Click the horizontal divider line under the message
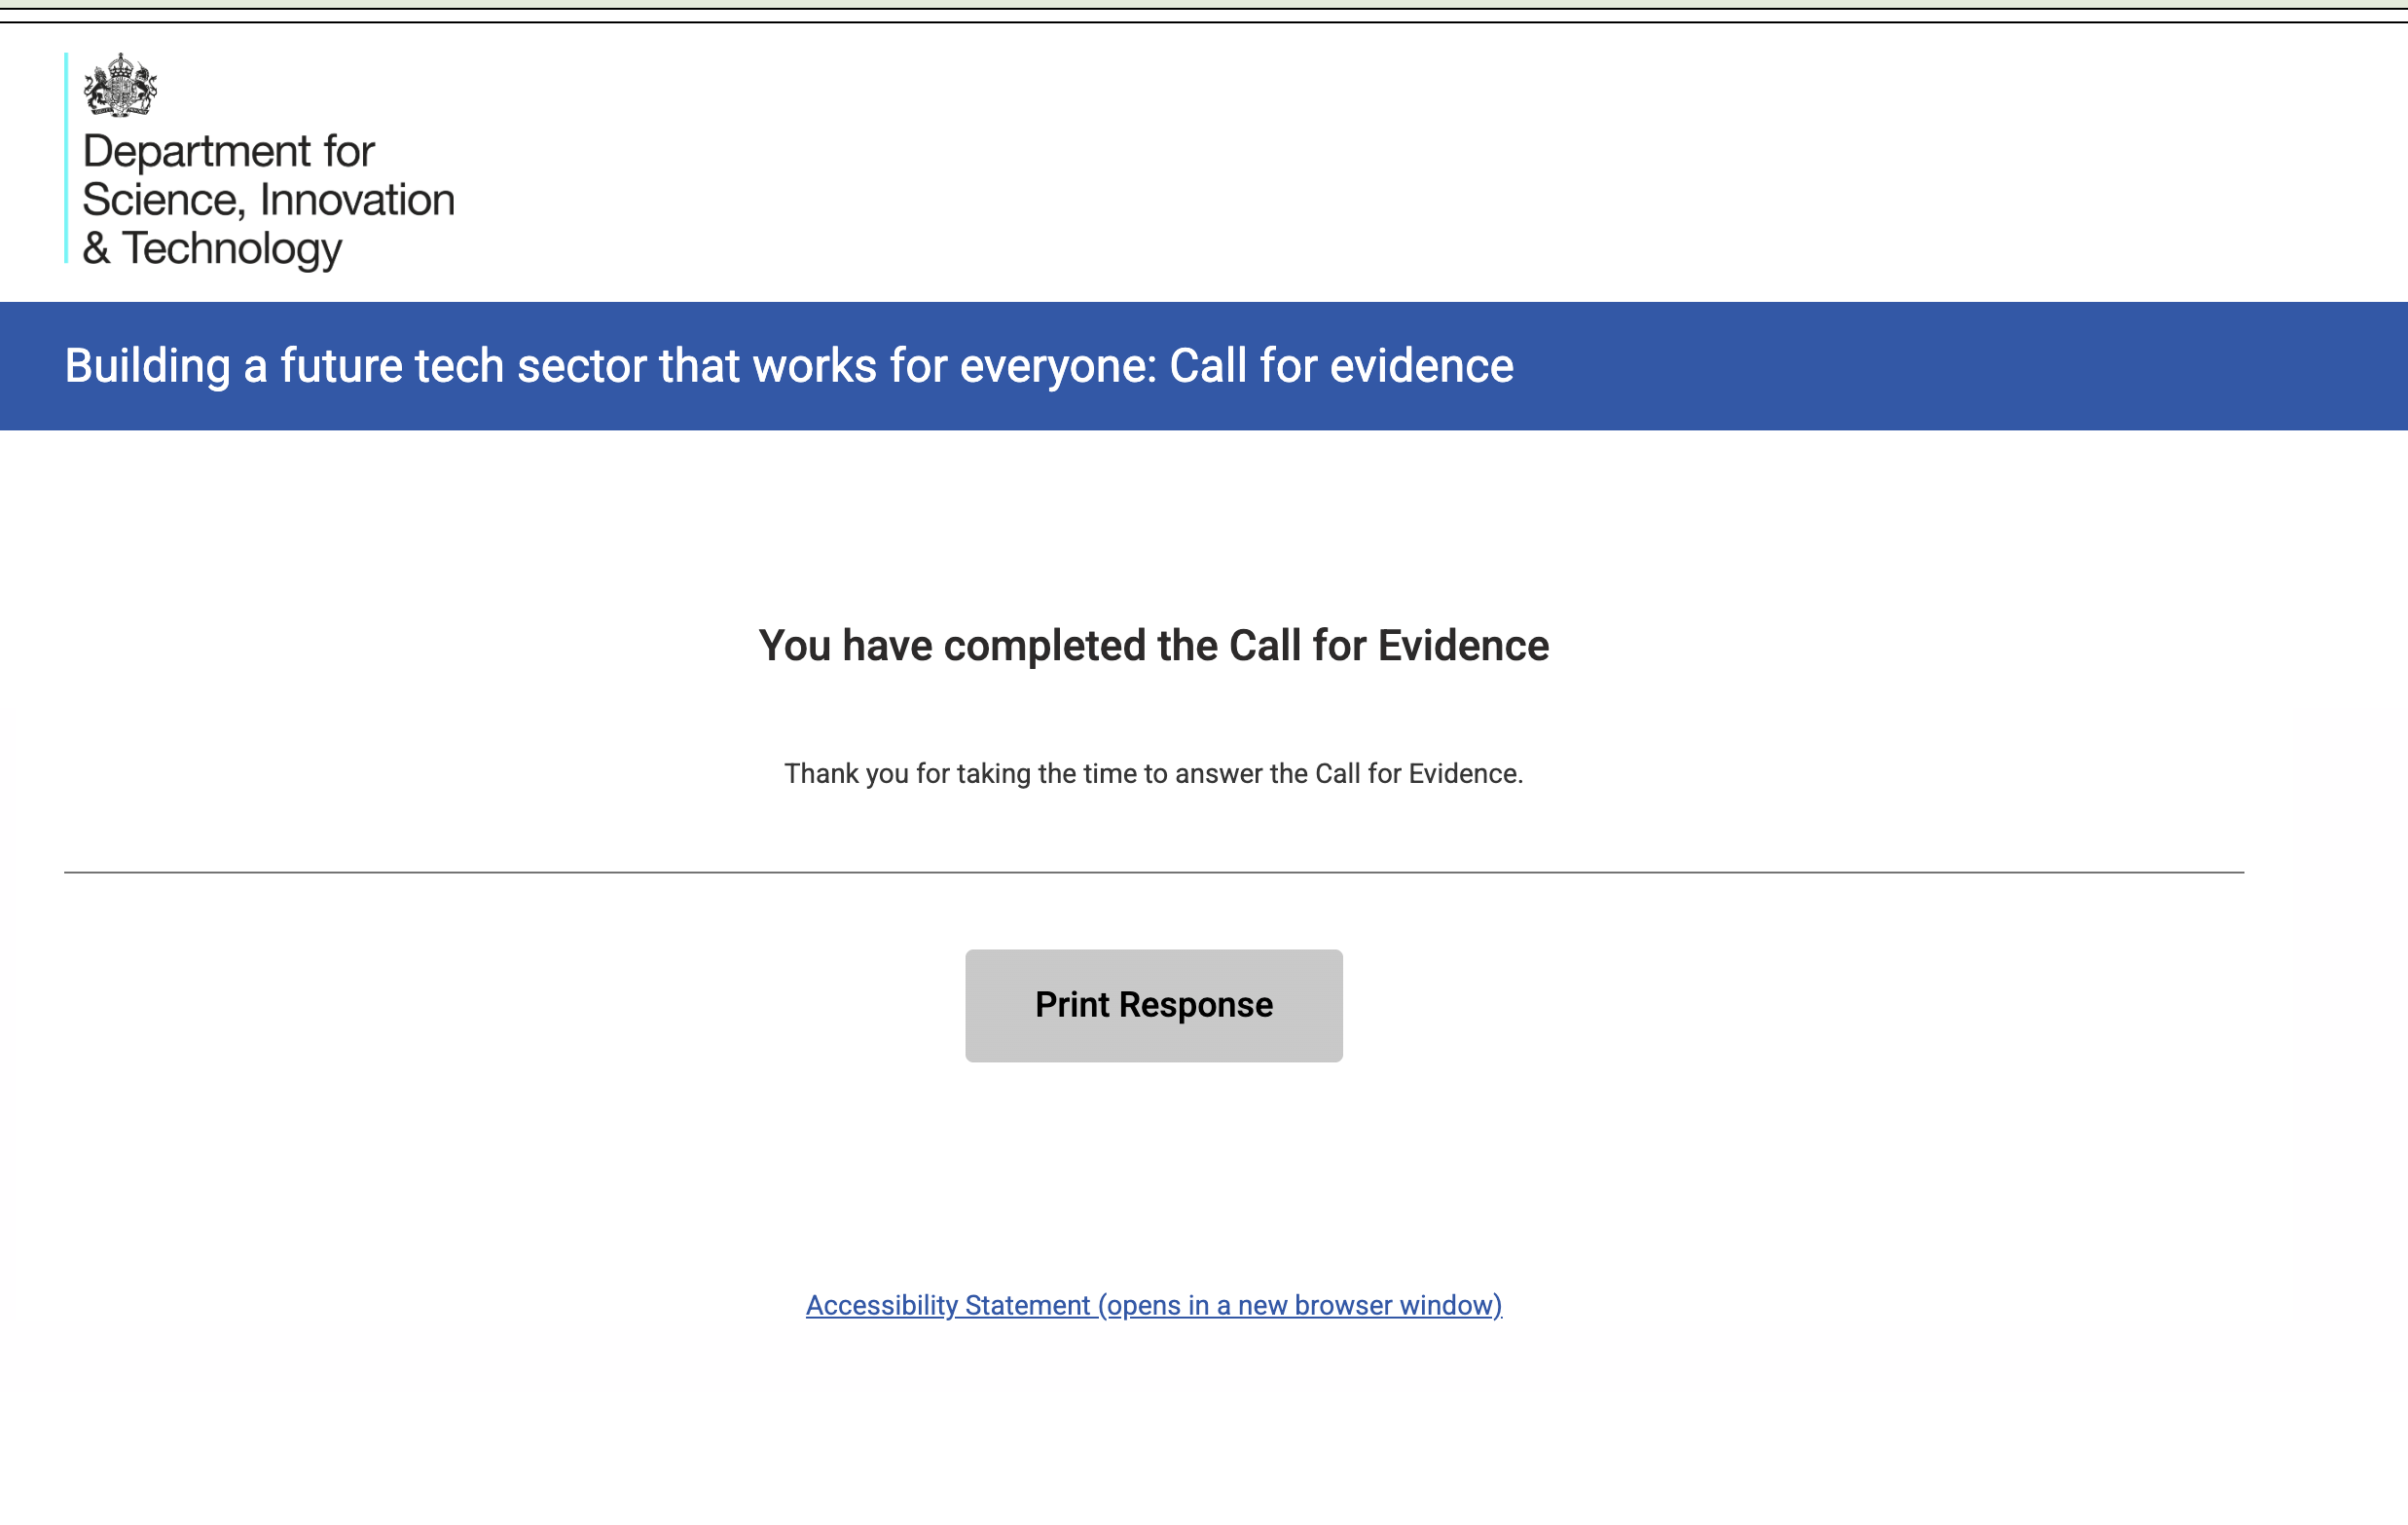The height and width of the screenshot is (1525, 2408). point(1152,873)
